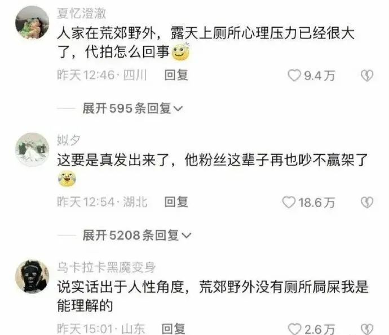Dislike the Shandong user's comment
The width and height of the screenshot is (389, 335).
tap(367, 329)
